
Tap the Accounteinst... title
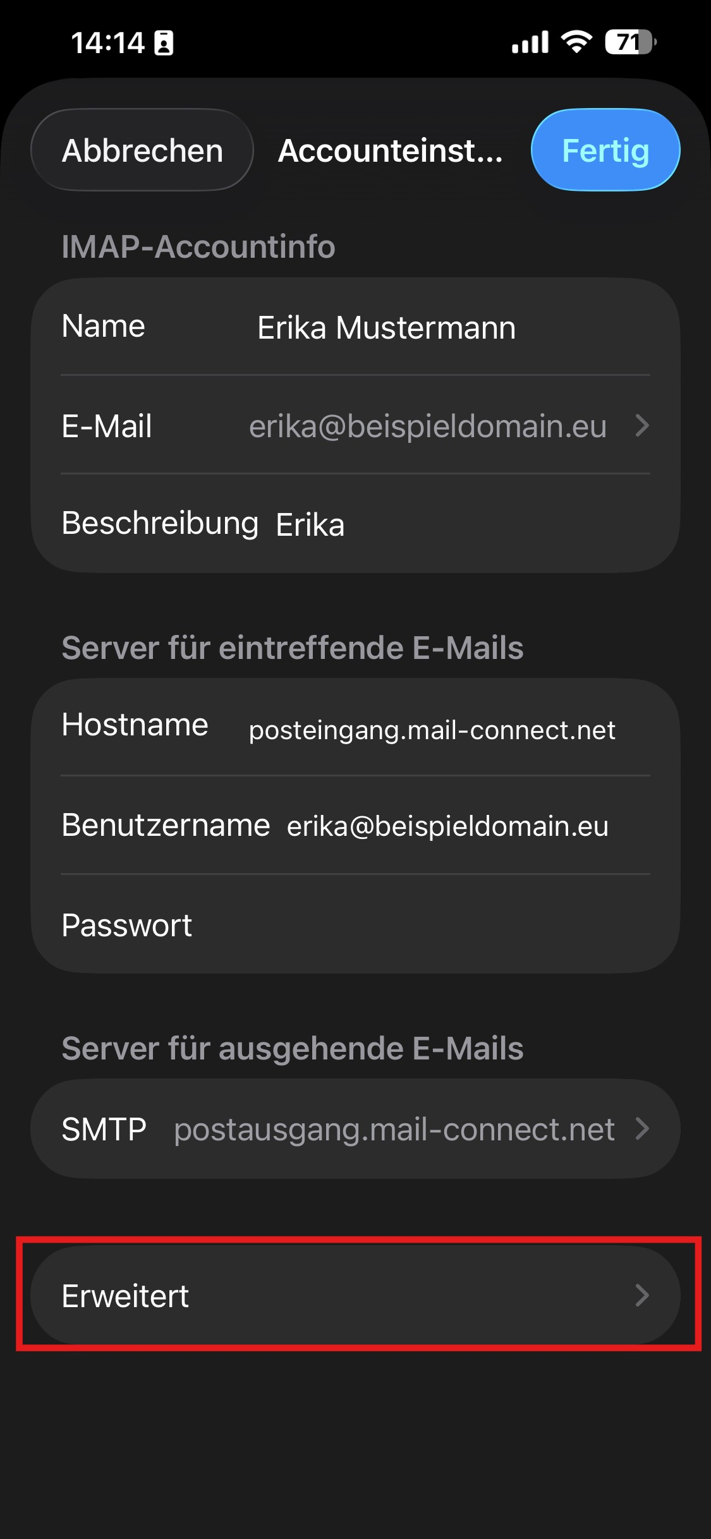coord(391,150)
